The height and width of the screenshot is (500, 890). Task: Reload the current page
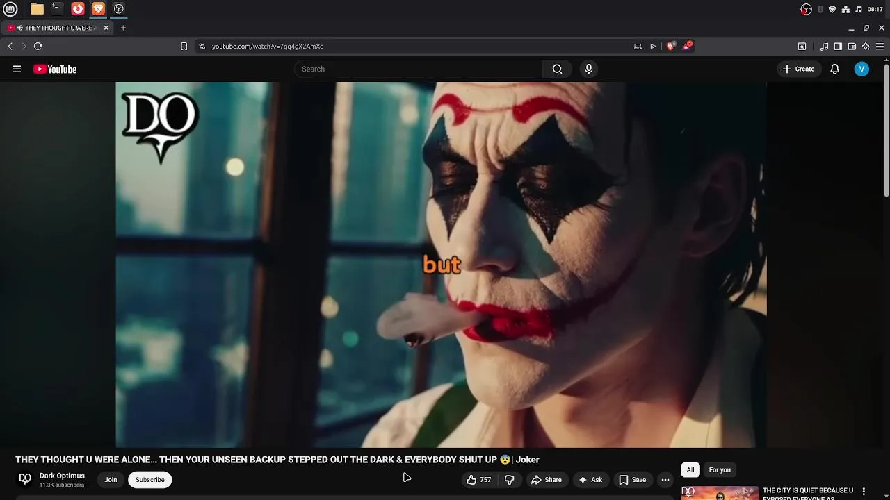click(x=38, y=47)
